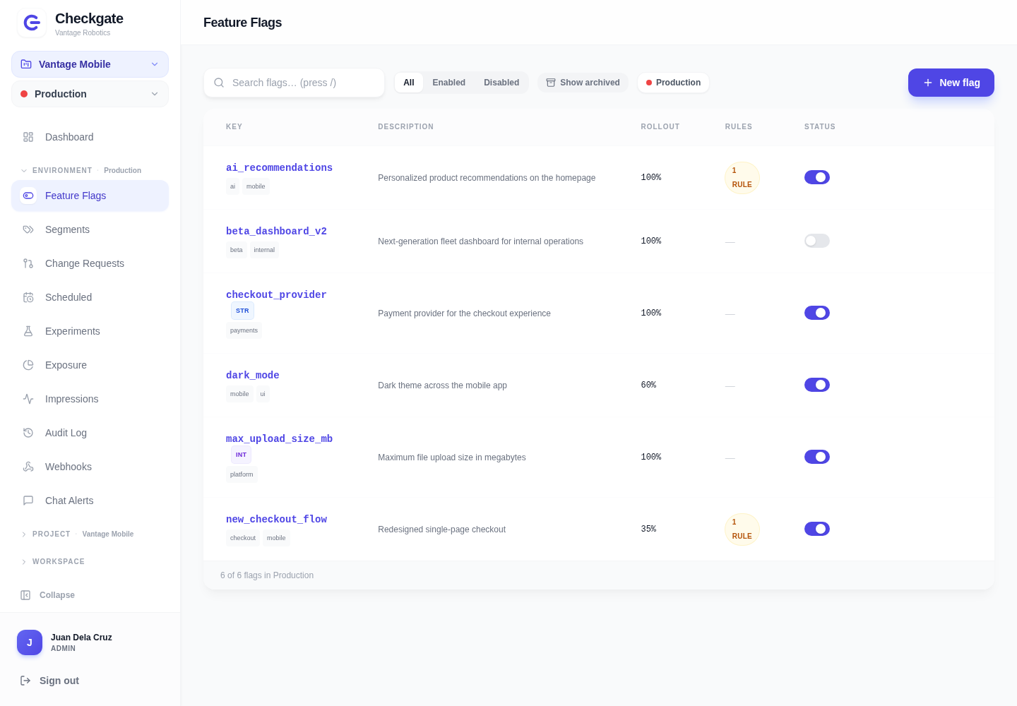1017x706 pixels.
Task: Open the Vantage Mobile project dropdown
Action: pos(90,64)
